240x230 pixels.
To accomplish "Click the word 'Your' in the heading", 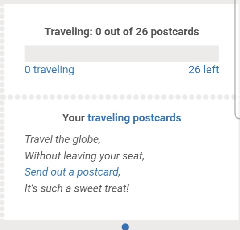I will pyautogui.click(x=74, y=118).
